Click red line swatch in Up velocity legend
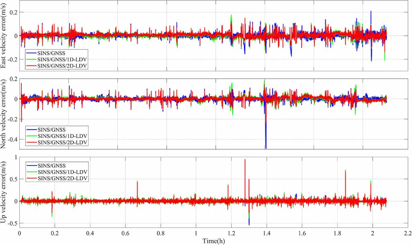Image resolution: width=412 pixels, height=245 pixels. pyautogui.click(x=32, y=178)
